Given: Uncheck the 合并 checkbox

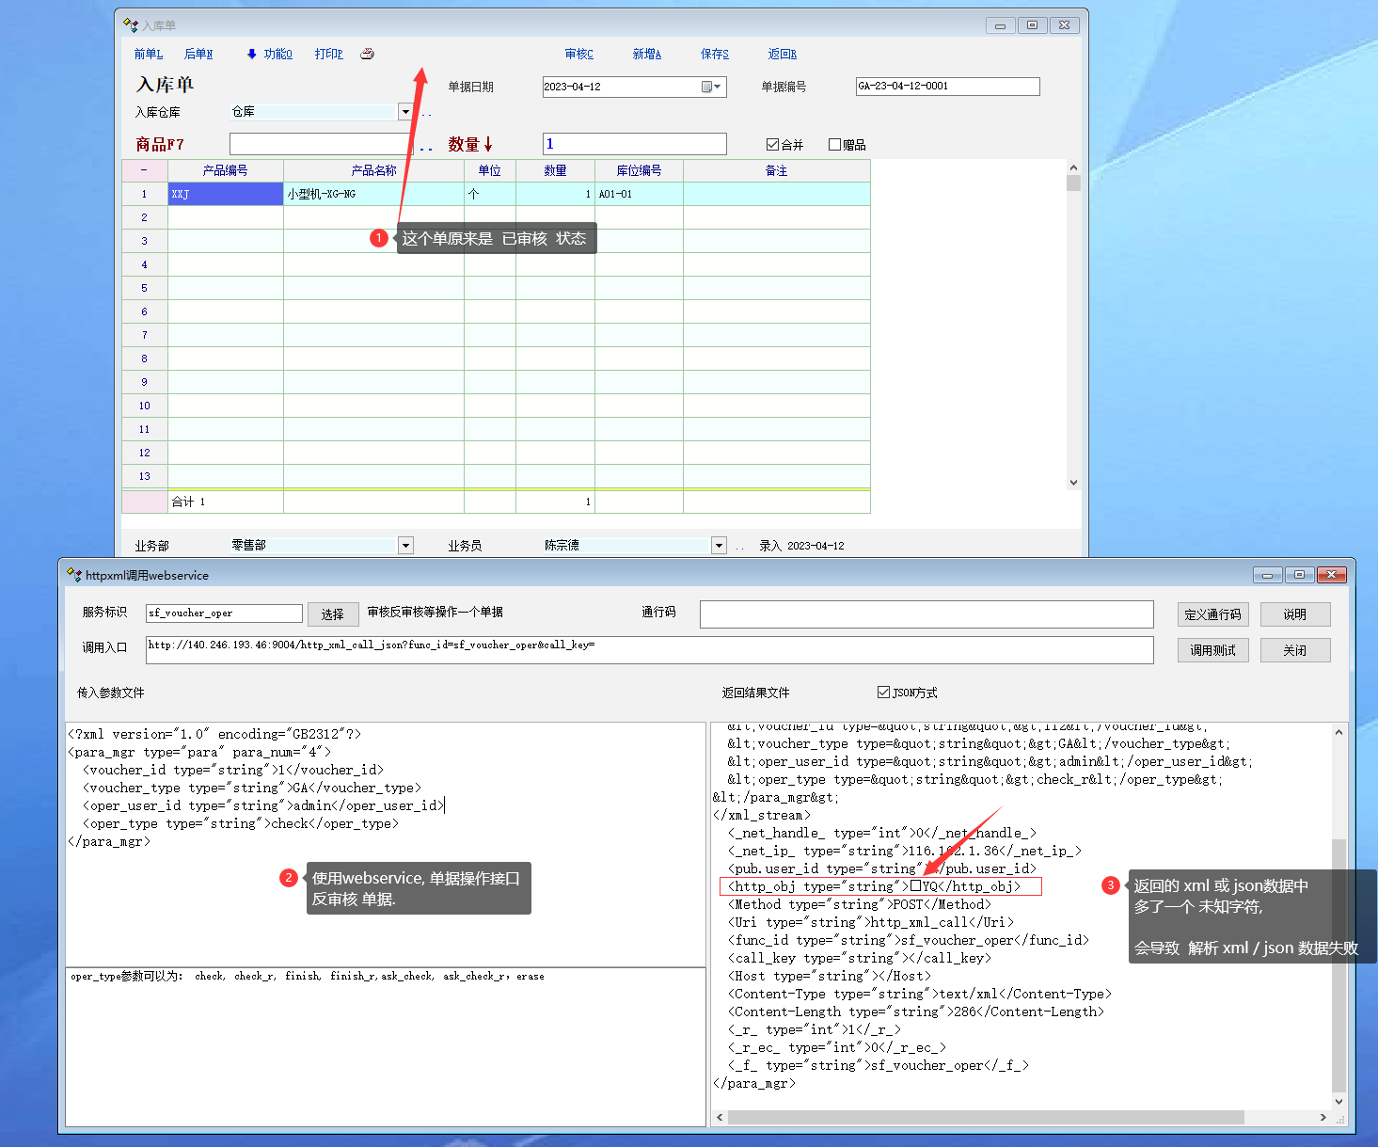Looking at the screenshot, I should (772, 144).
